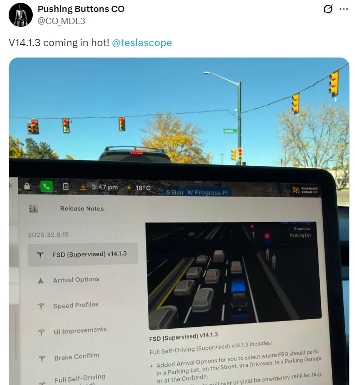Select UI Improvements release note
The height and width of the screenshot is (385, 355).
79,331
